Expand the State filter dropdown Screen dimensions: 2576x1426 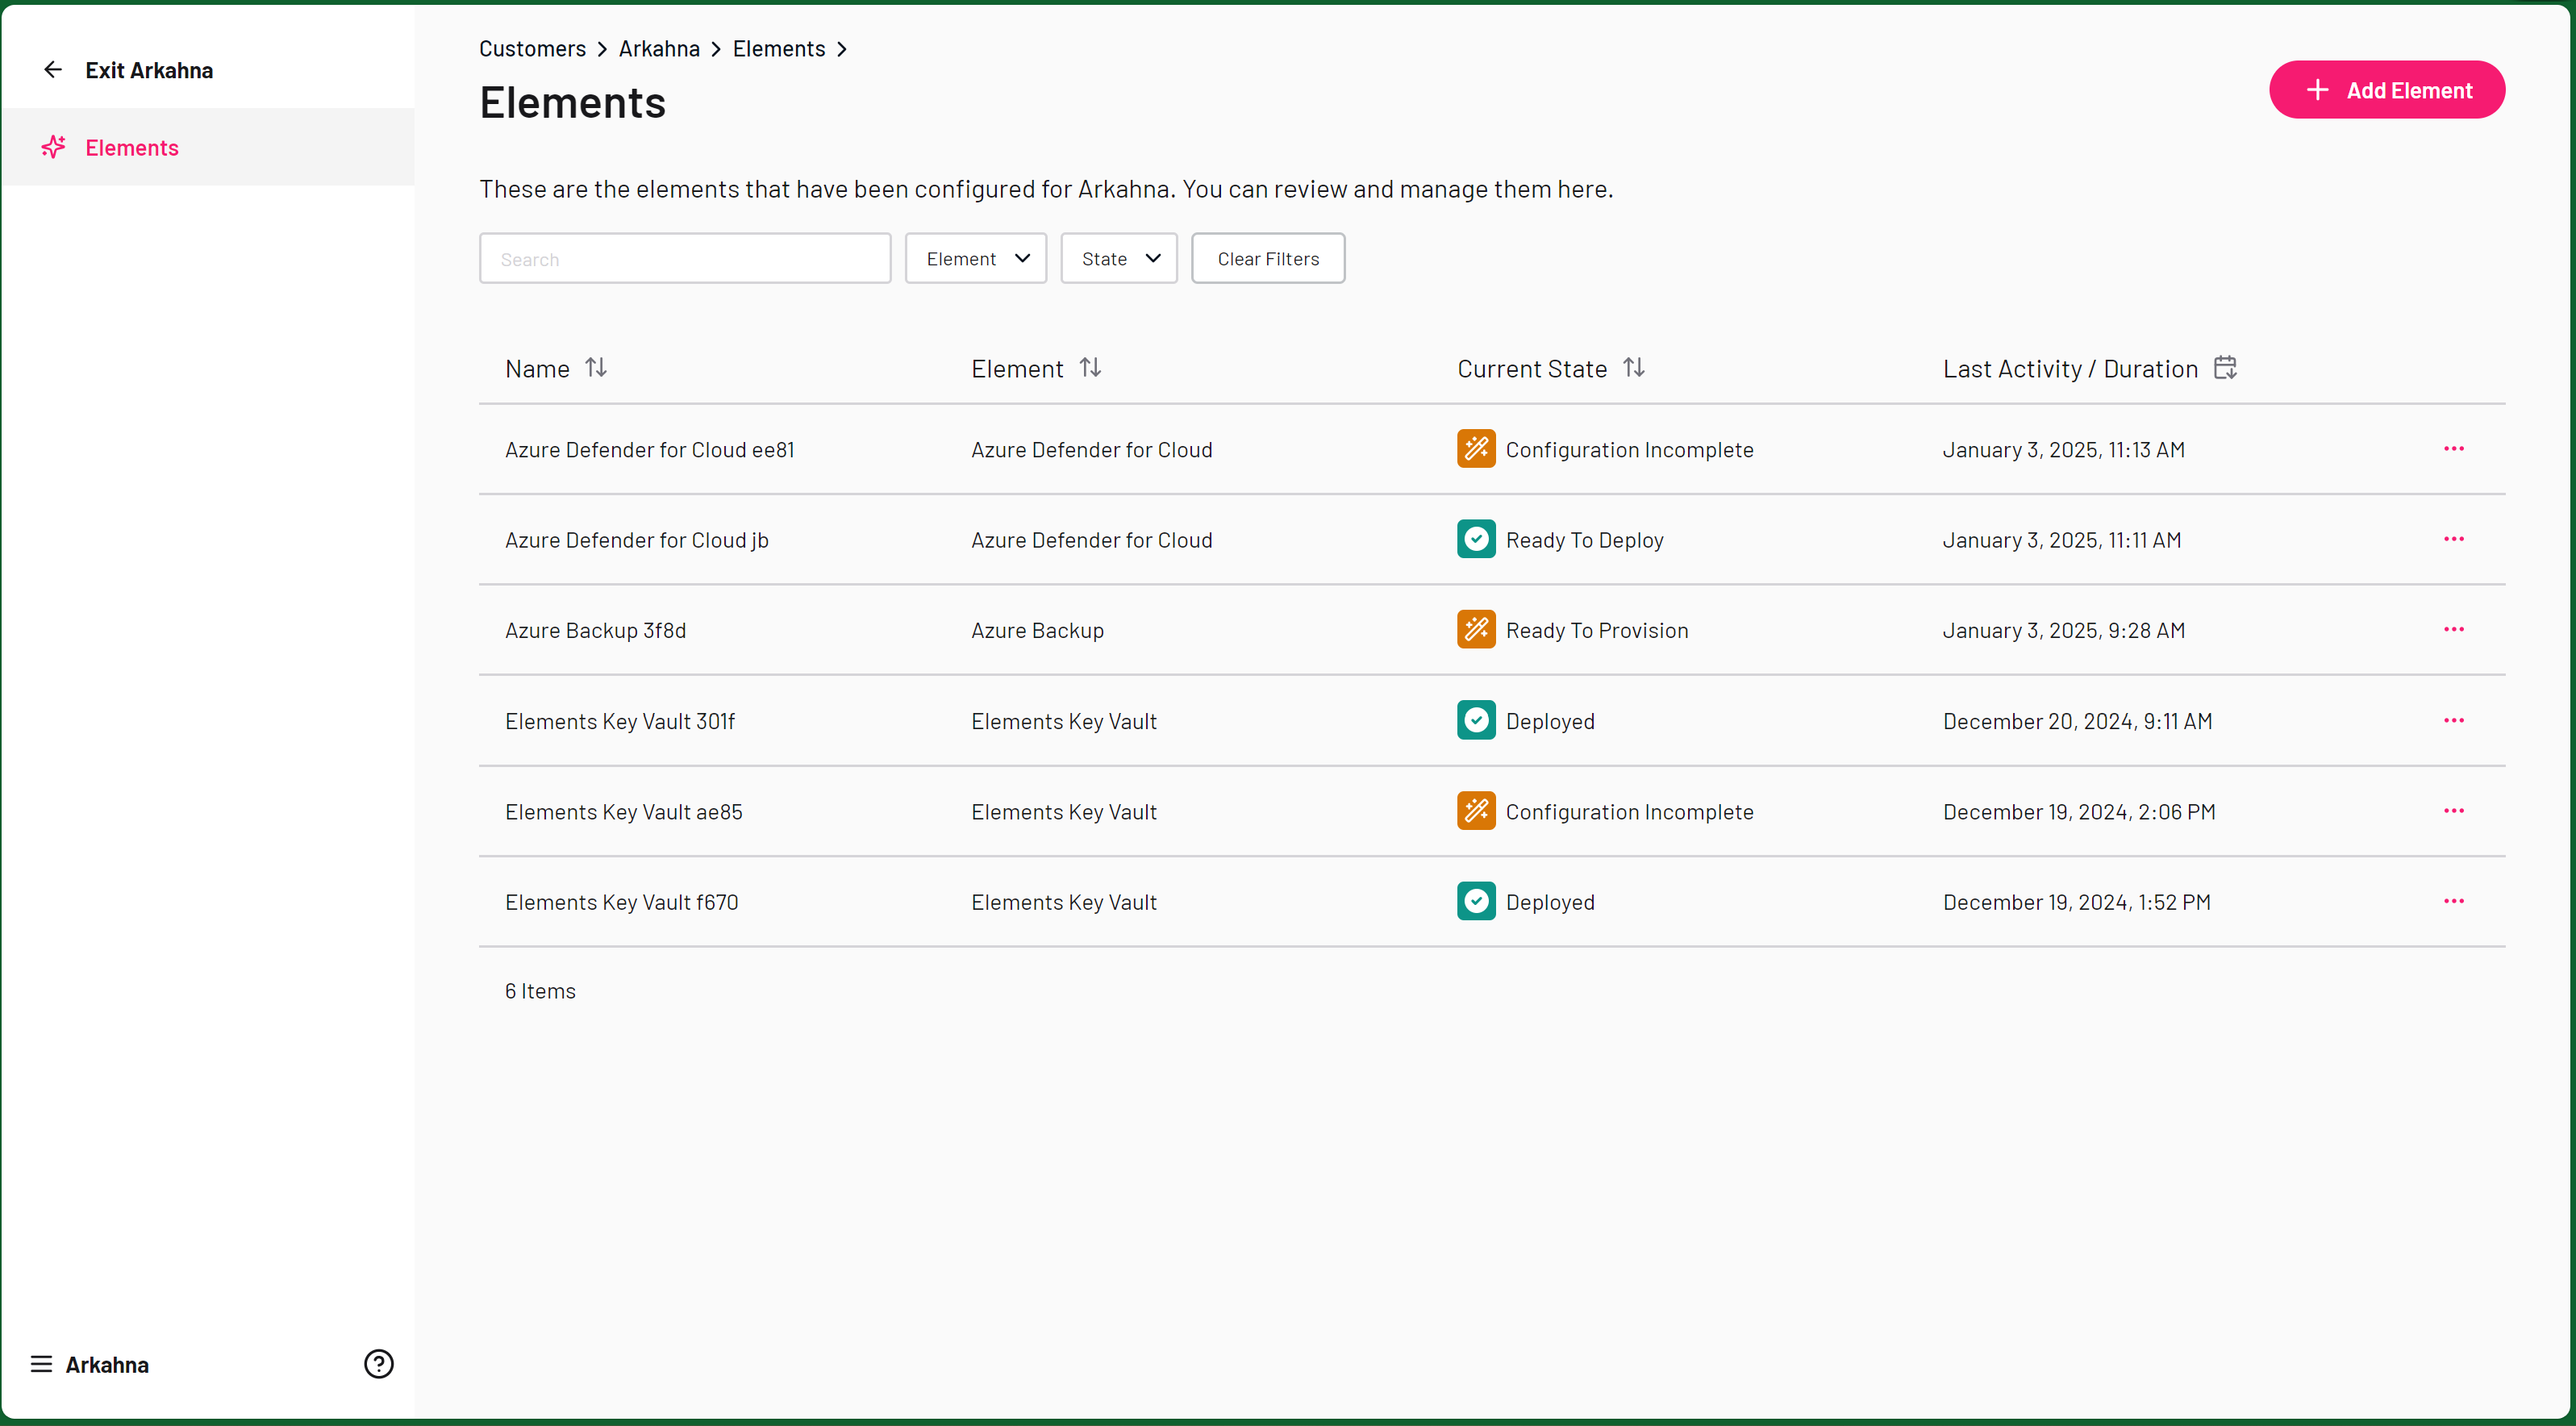pos(1119,258)
